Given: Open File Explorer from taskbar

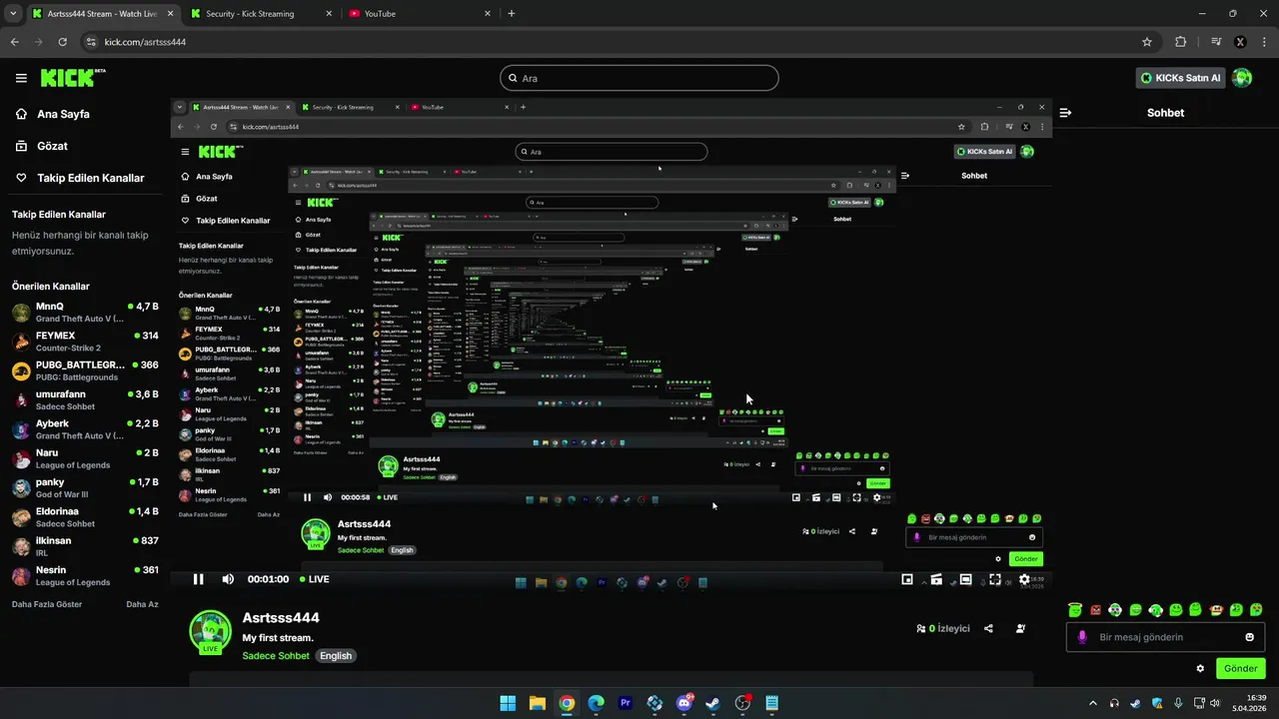Looking at the screenshot, I should (538, 703).
